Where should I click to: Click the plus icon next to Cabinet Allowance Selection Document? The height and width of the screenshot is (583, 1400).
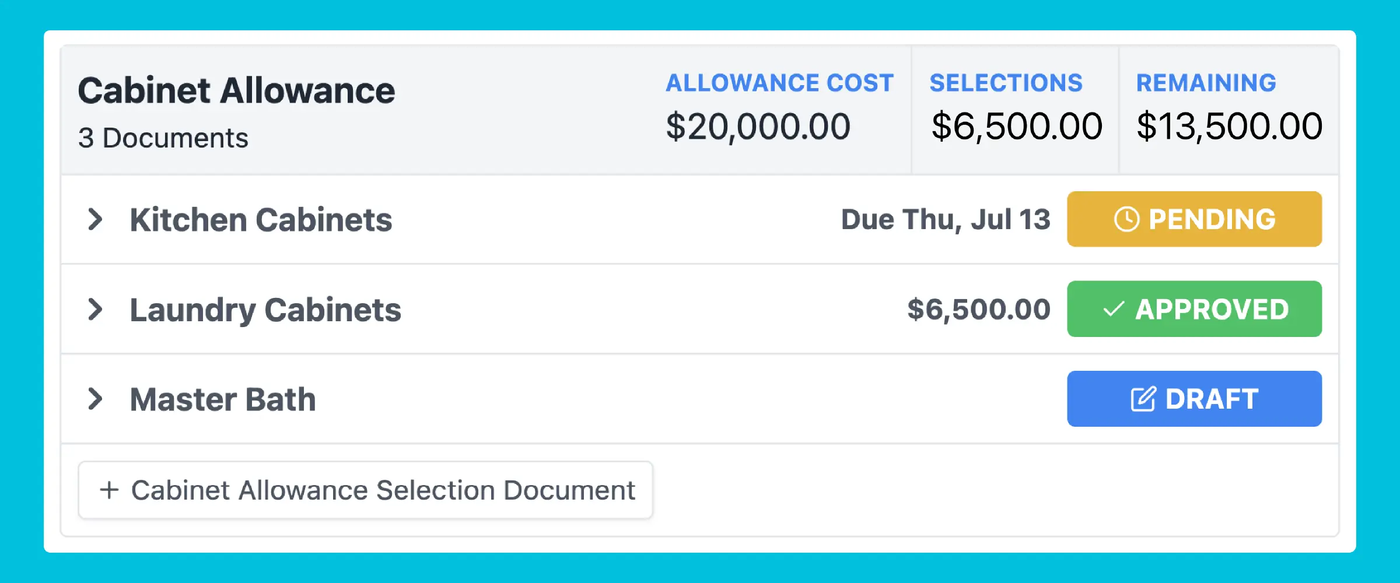(110, 490)
